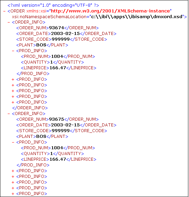Select order number value 93674
This screenshot has height=197, width=189.
click(57, 28)
